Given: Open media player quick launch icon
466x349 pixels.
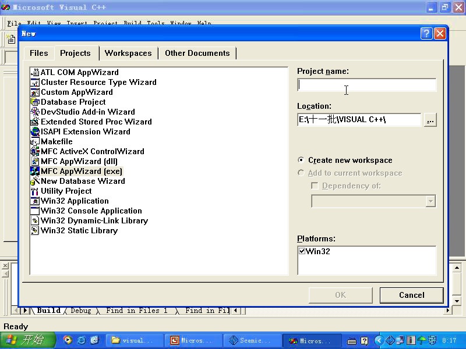Looking at the screenshot, I should pos(68,340).
